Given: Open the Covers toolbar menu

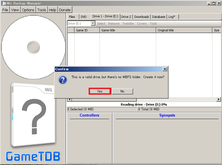Looking at the screenshot, I should tap(142, 24).
